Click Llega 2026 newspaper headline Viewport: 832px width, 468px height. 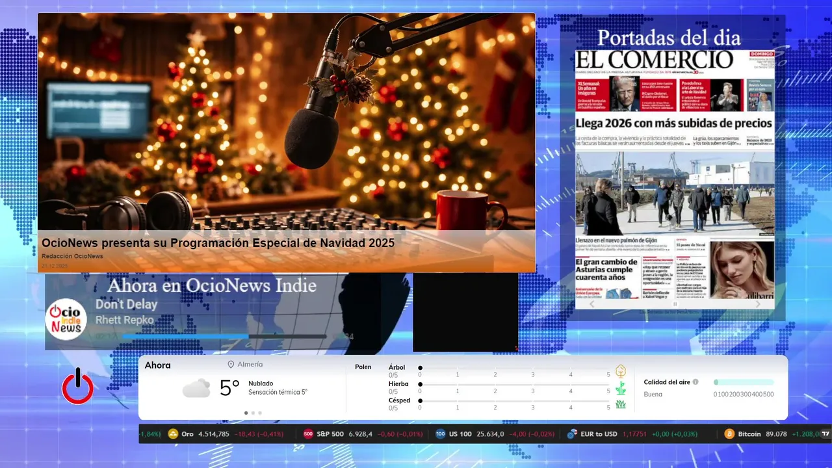point(674,123)
